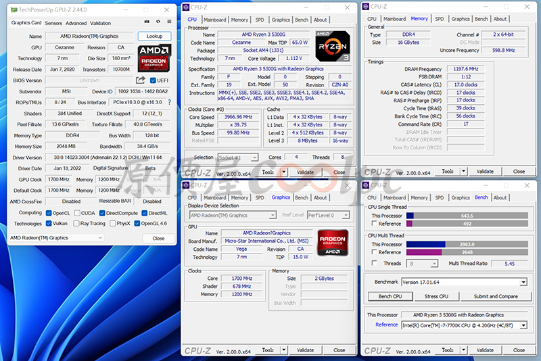Check the Threads checkbox in Bench window
This screenshot has width=541, height=361.
(374, 263)
